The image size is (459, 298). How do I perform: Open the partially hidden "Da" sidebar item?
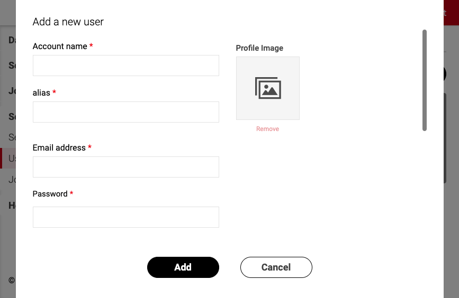click(12, 40)
